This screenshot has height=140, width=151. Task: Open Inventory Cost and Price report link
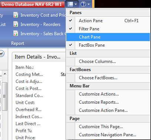43,15
